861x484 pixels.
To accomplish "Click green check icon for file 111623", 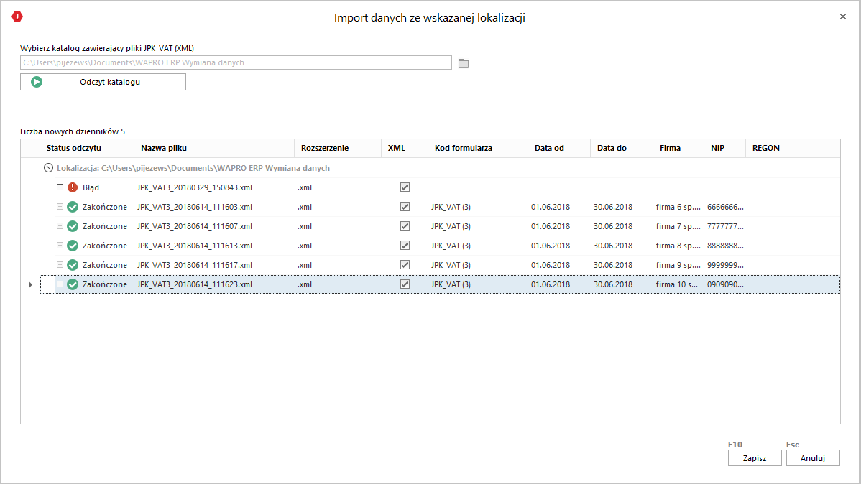I will (73, 284).
